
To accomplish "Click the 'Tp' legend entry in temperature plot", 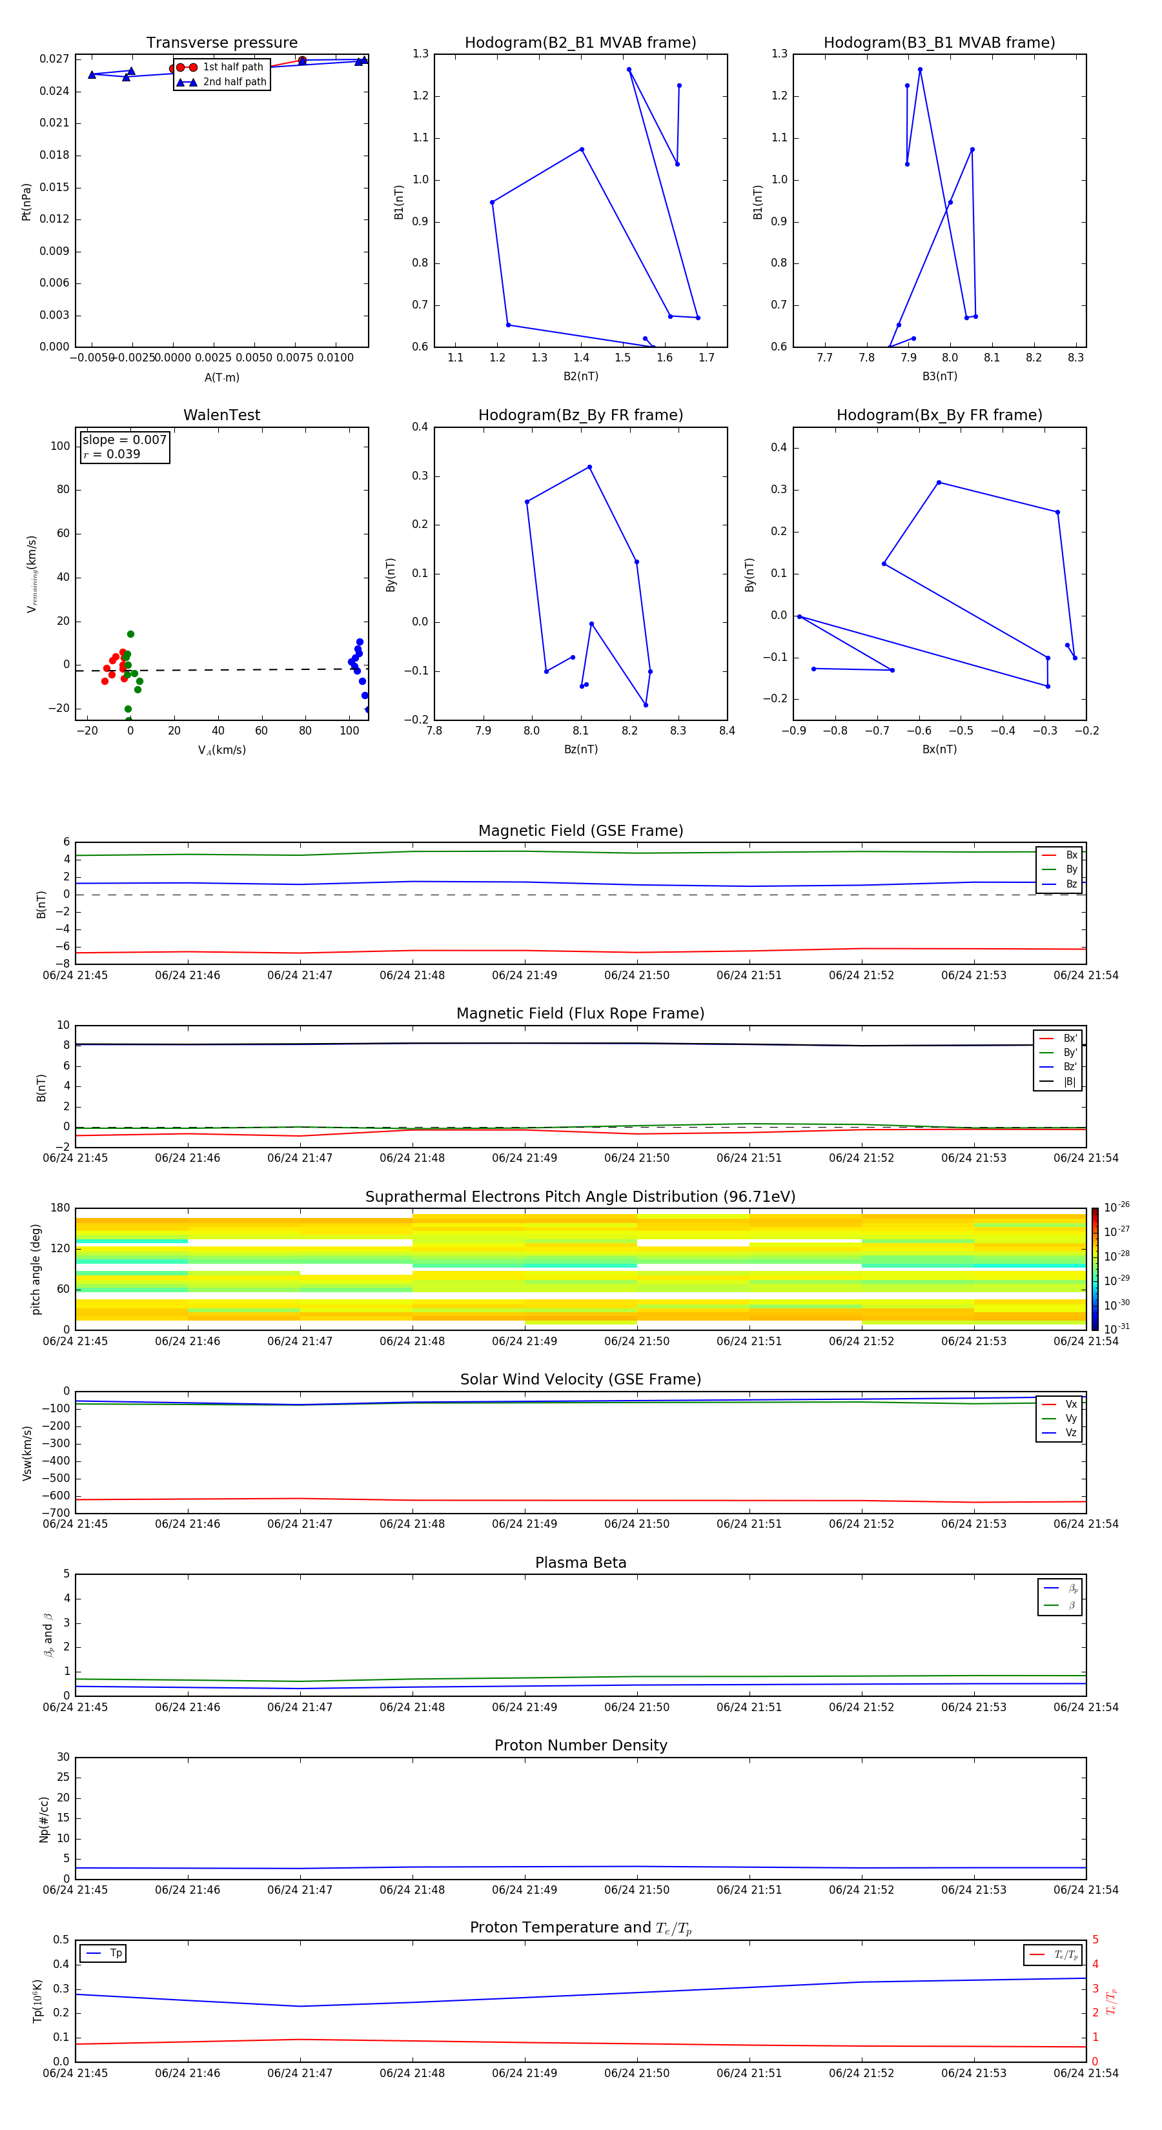I will (x=103, y=1953).
